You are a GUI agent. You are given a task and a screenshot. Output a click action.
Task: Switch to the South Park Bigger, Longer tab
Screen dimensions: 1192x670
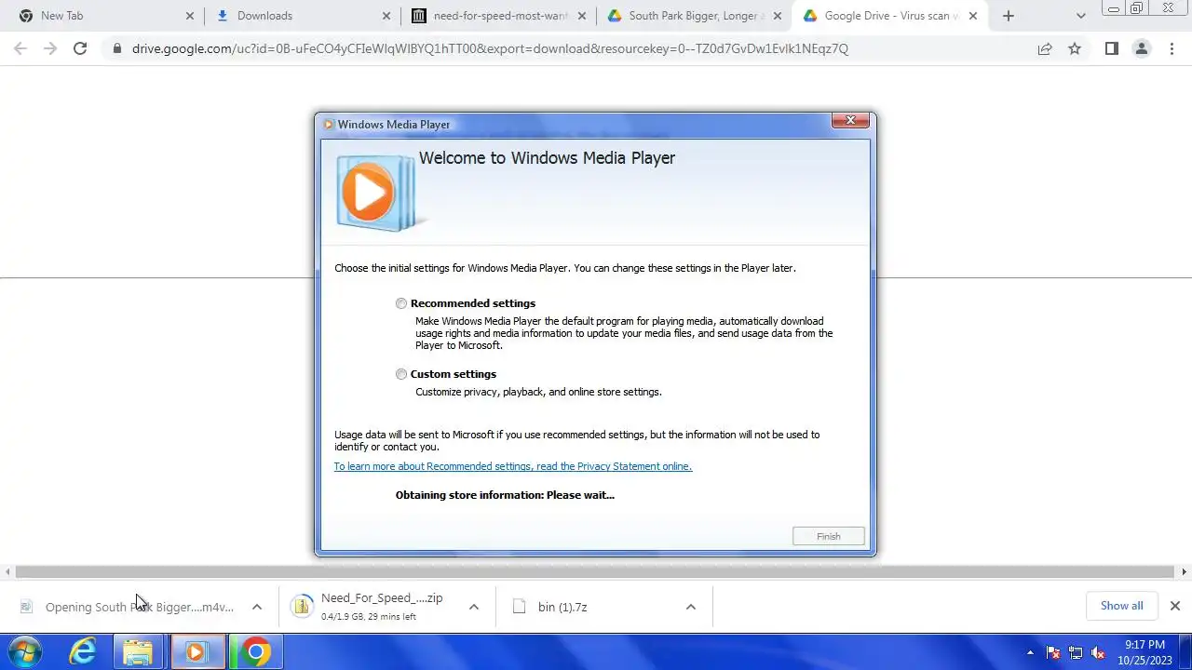click(694, 16)
